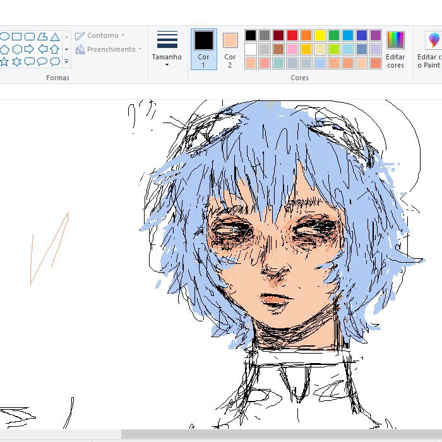Pick the green palette swatch
The image size is (442, 442).
tap(334, 35)
